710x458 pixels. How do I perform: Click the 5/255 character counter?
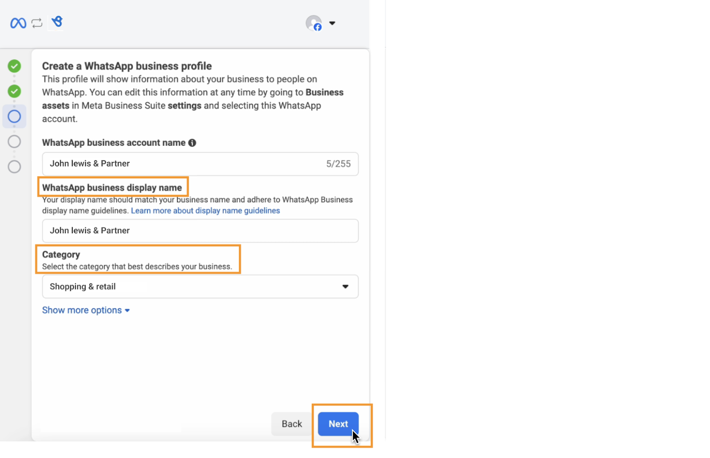(339, 164)
